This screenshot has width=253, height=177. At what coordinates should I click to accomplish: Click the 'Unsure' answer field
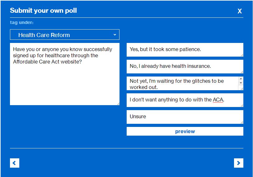[185, 117]
